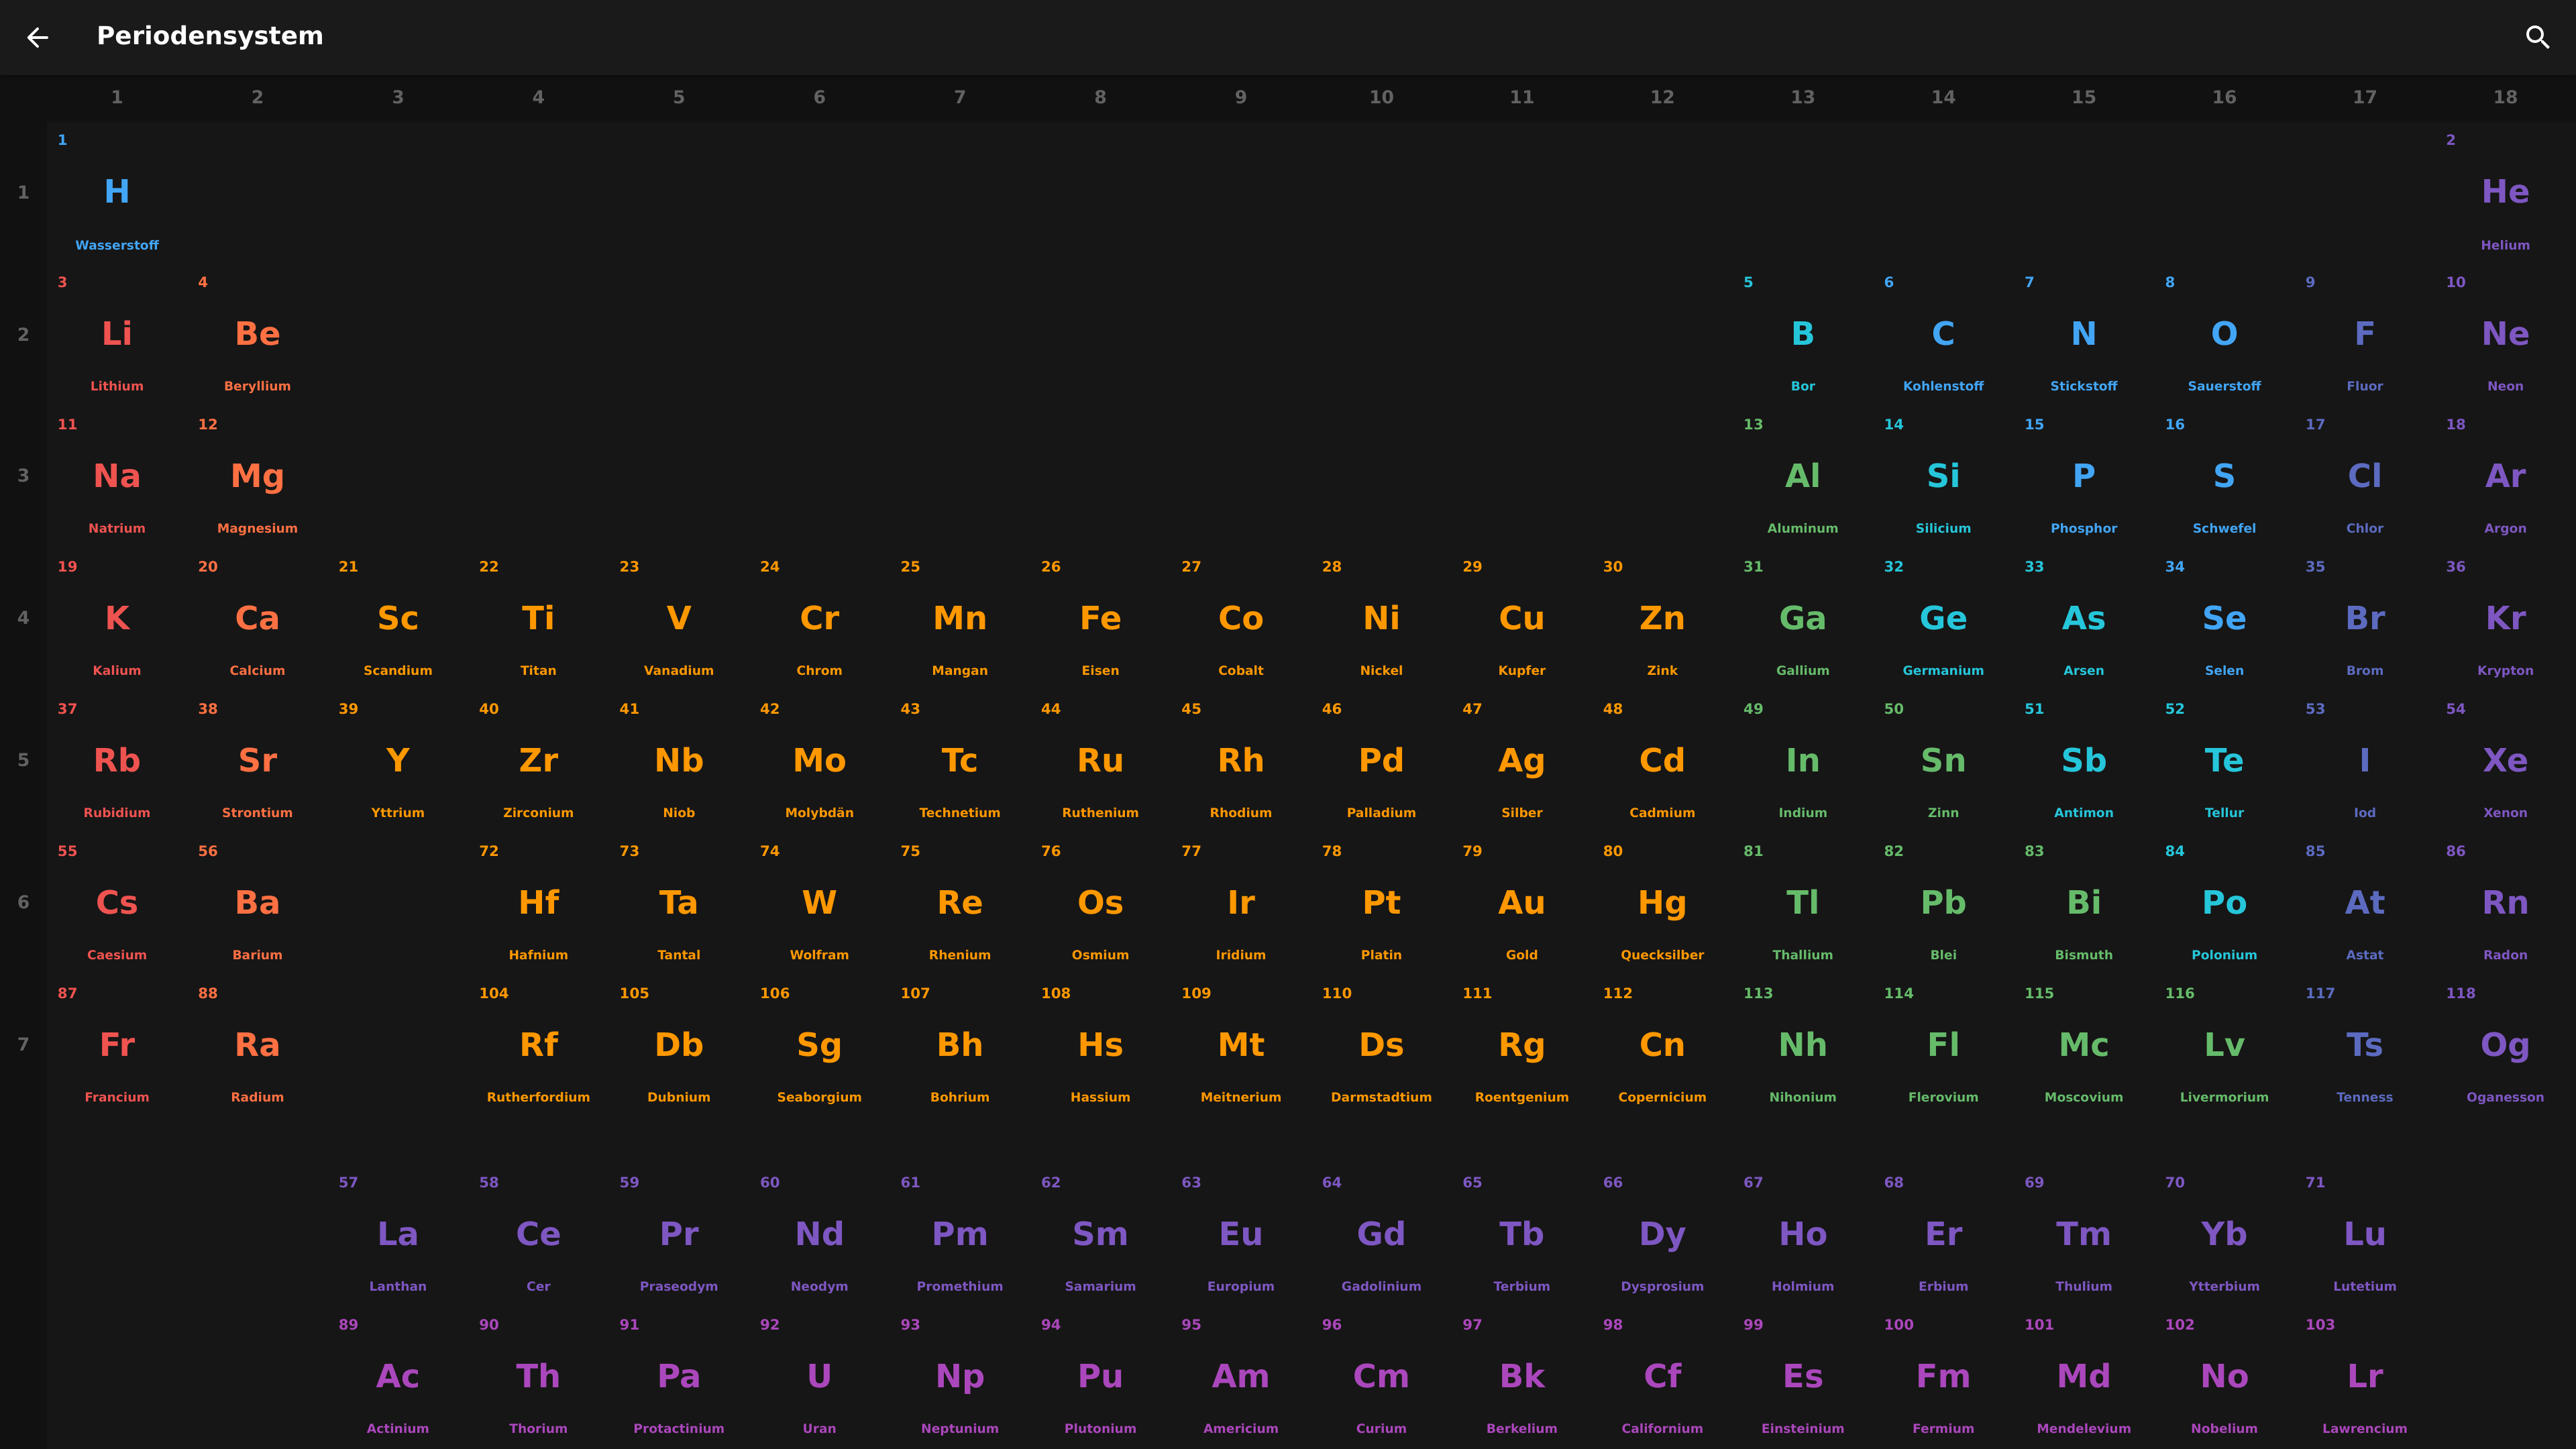
Task: Tap the Silicium (Si) tile
Action: tap(1943, 476)
